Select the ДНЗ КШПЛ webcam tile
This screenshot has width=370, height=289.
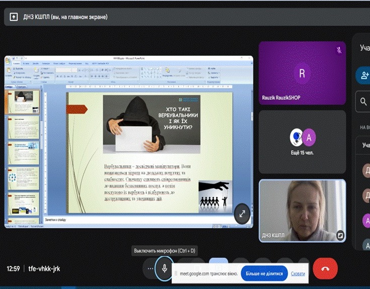(x=302, y=210)
